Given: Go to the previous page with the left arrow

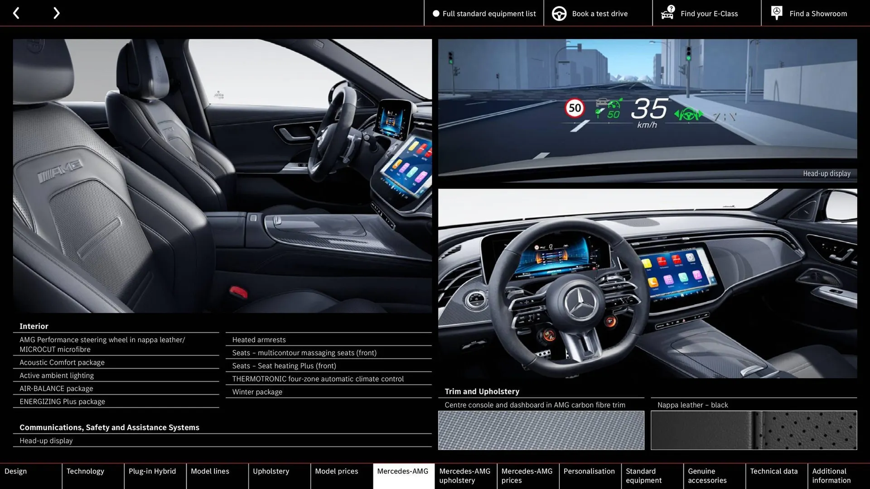Looking at the screenshot, I should (16, 13).
